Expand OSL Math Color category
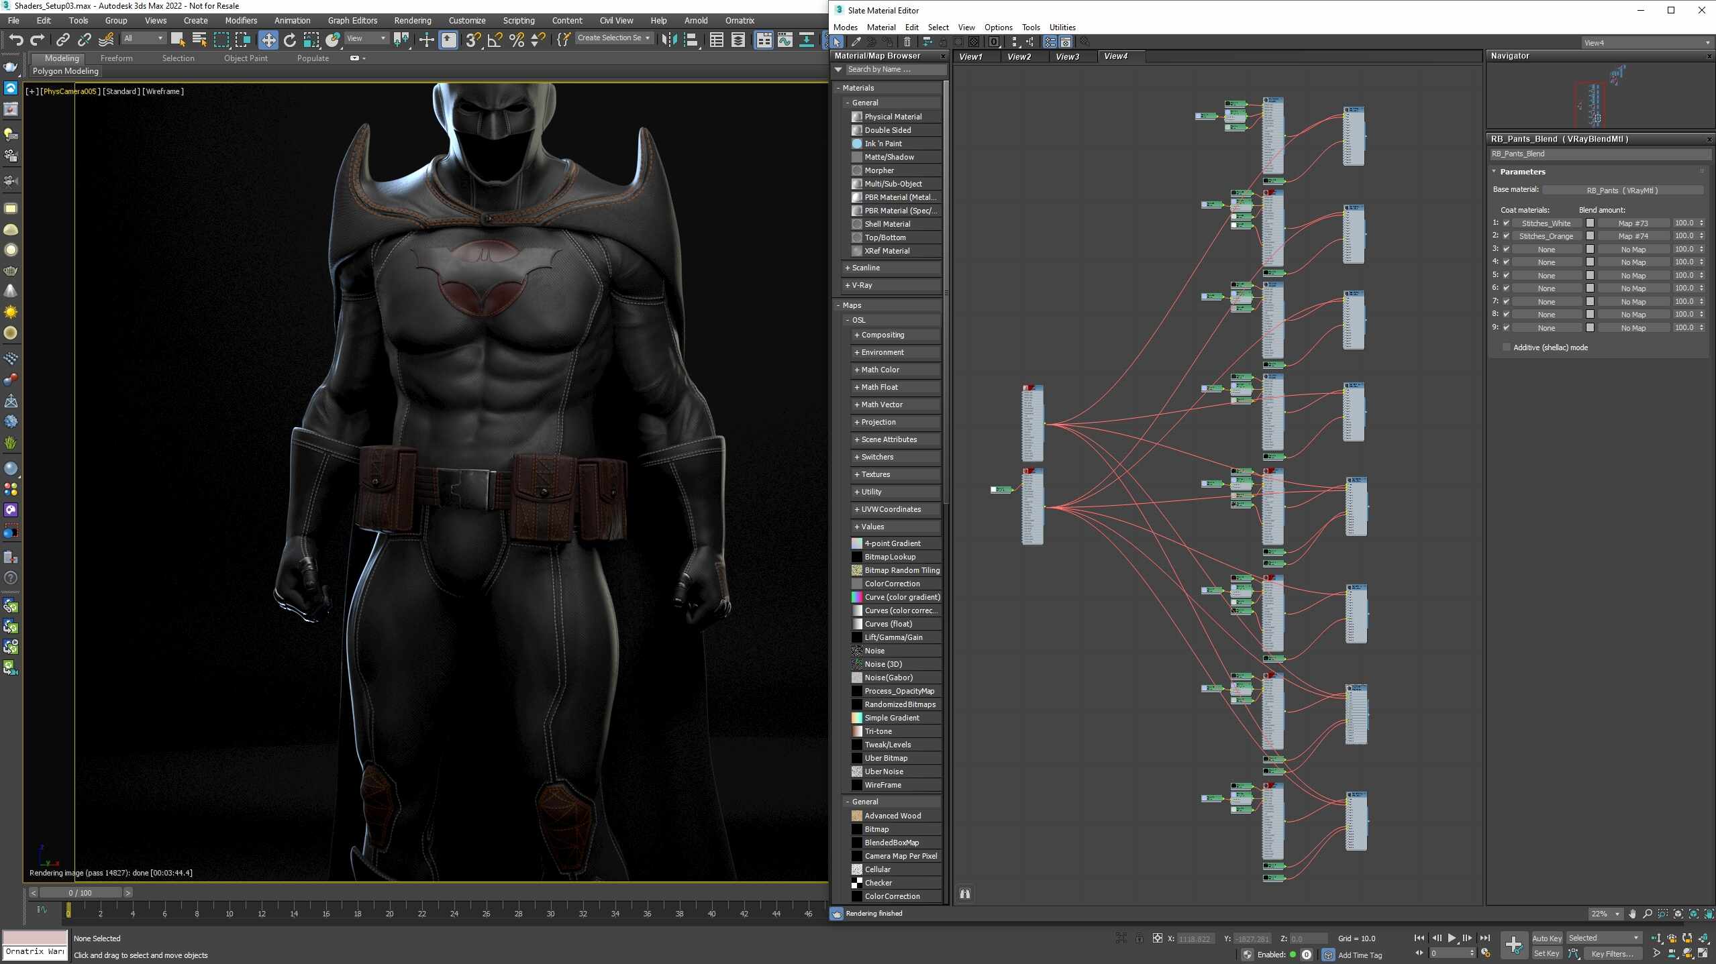Image resolution: width=1716 pixels, height=964 pixels. (896, 370)
